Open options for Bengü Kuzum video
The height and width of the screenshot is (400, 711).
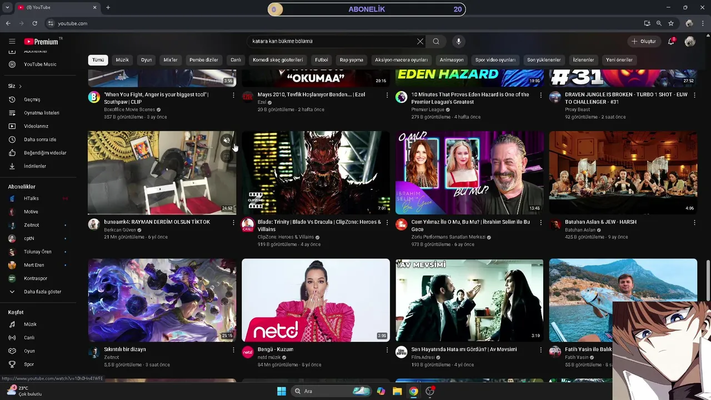(387, 350)
